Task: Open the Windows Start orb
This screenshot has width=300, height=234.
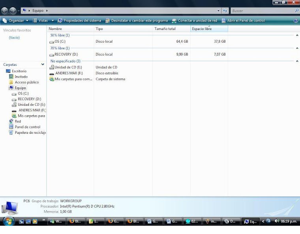Action: [x=8, y=221]
